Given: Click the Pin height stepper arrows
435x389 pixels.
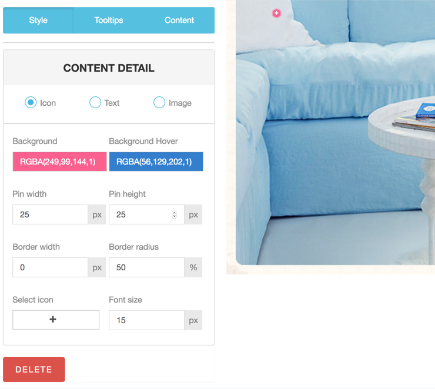Looking at the screenshot, I should (174, 214).
